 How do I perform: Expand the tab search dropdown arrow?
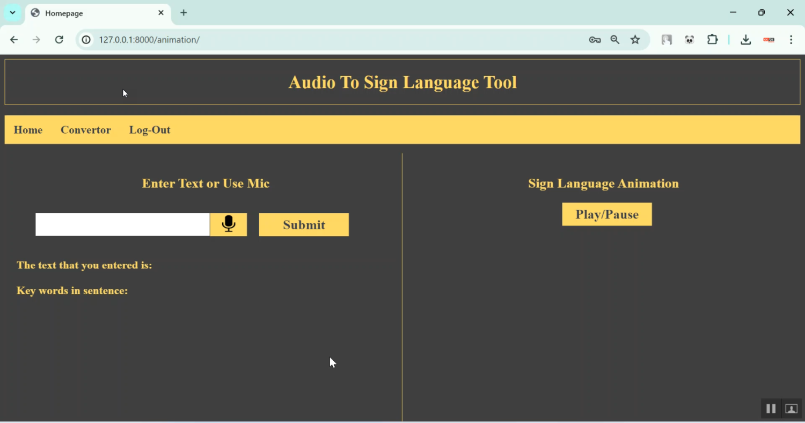pyautogui.click(x=12, y=12)
